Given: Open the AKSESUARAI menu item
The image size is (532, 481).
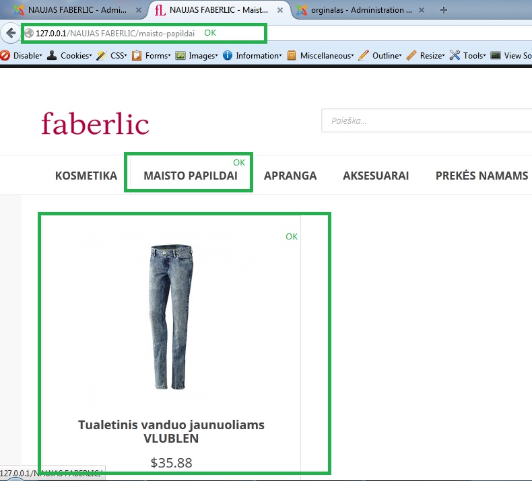Looking at the screenshot, I should click(376, 176).
